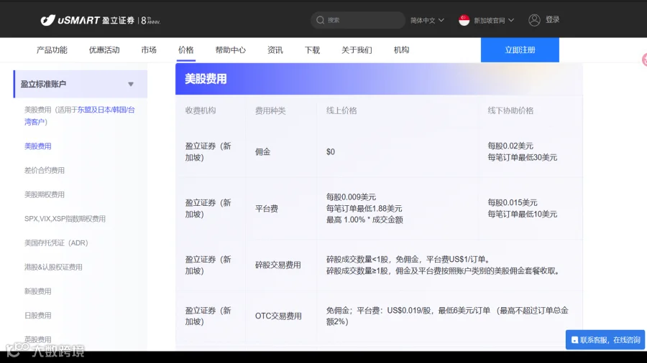Viewport: 647px width, 363px height.
Task: Open the 资讯 menu
Action: point(275,49)
